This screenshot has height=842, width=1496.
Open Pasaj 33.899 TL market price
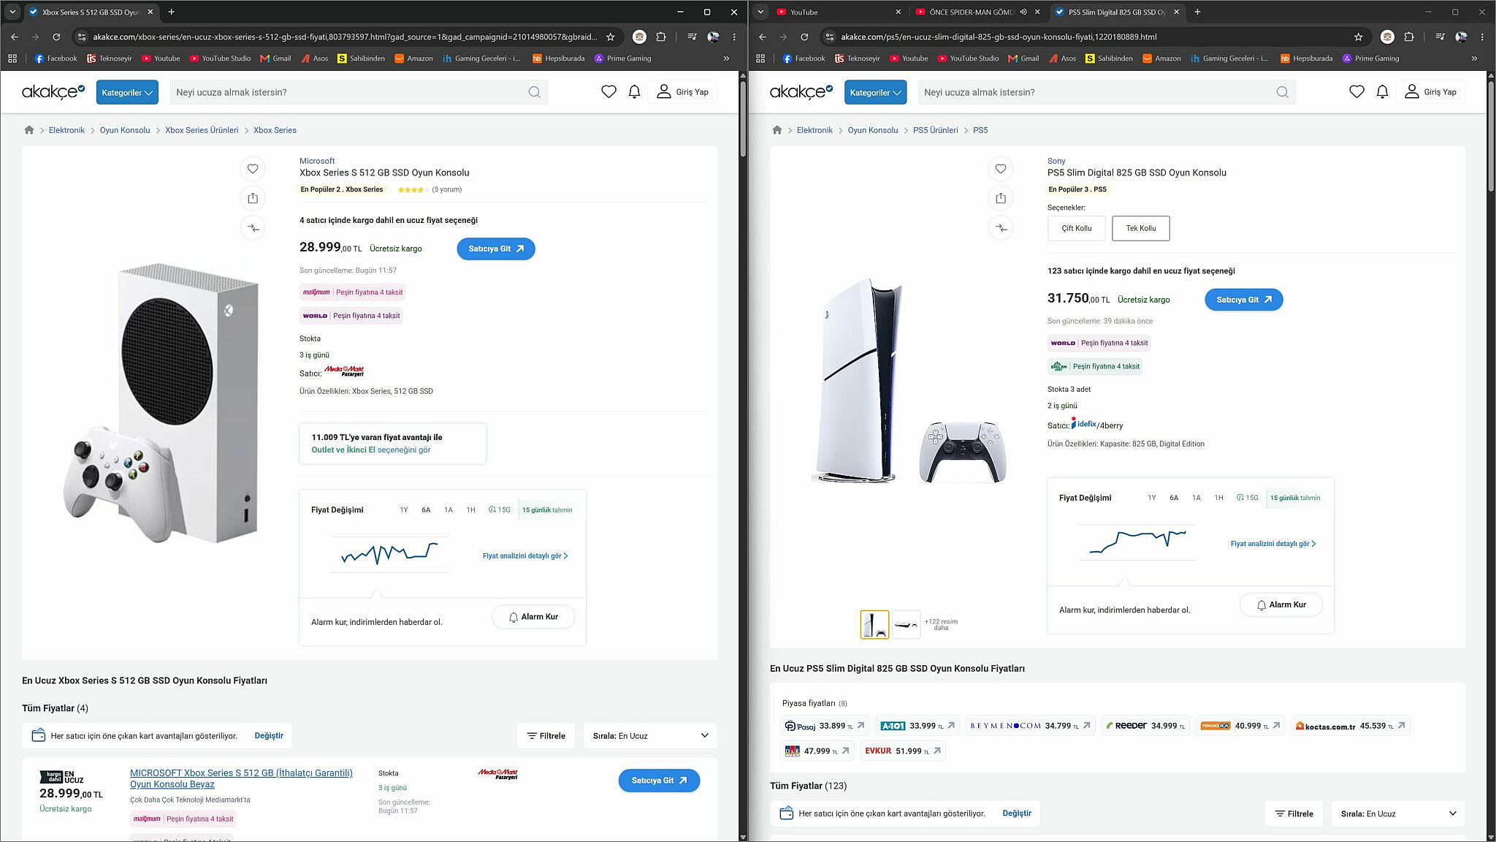pos(825,726)
